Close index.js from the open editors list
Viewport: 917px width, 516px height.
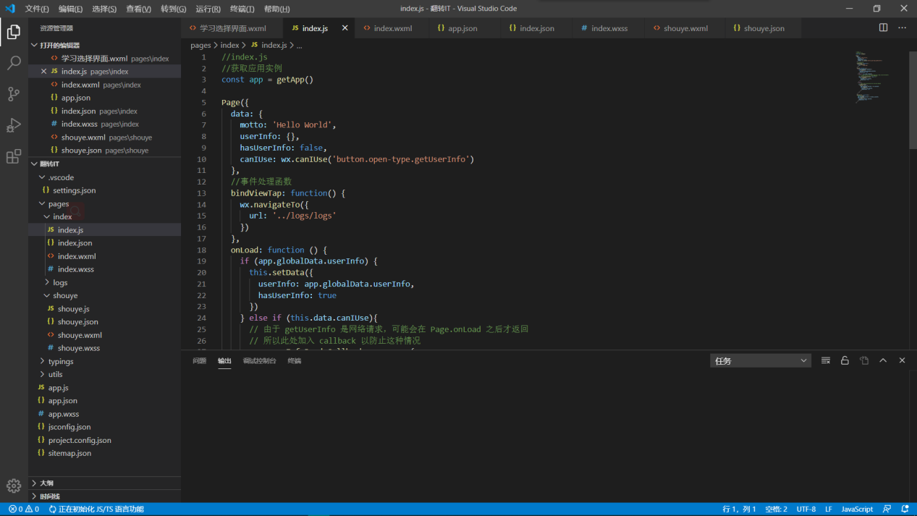[x=43, y=72]
